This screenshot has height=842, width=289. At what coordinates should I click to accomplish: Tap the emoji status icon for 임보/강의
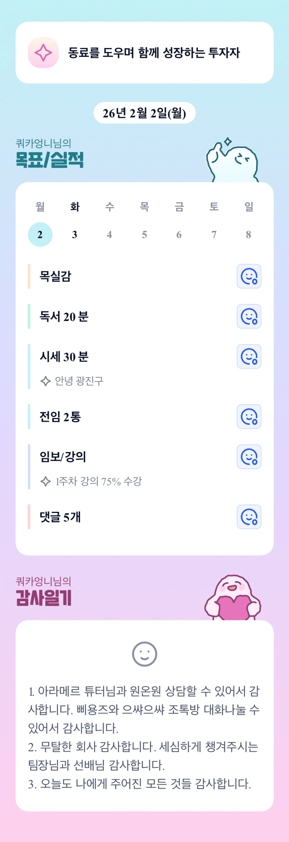(x=249, y=457)
